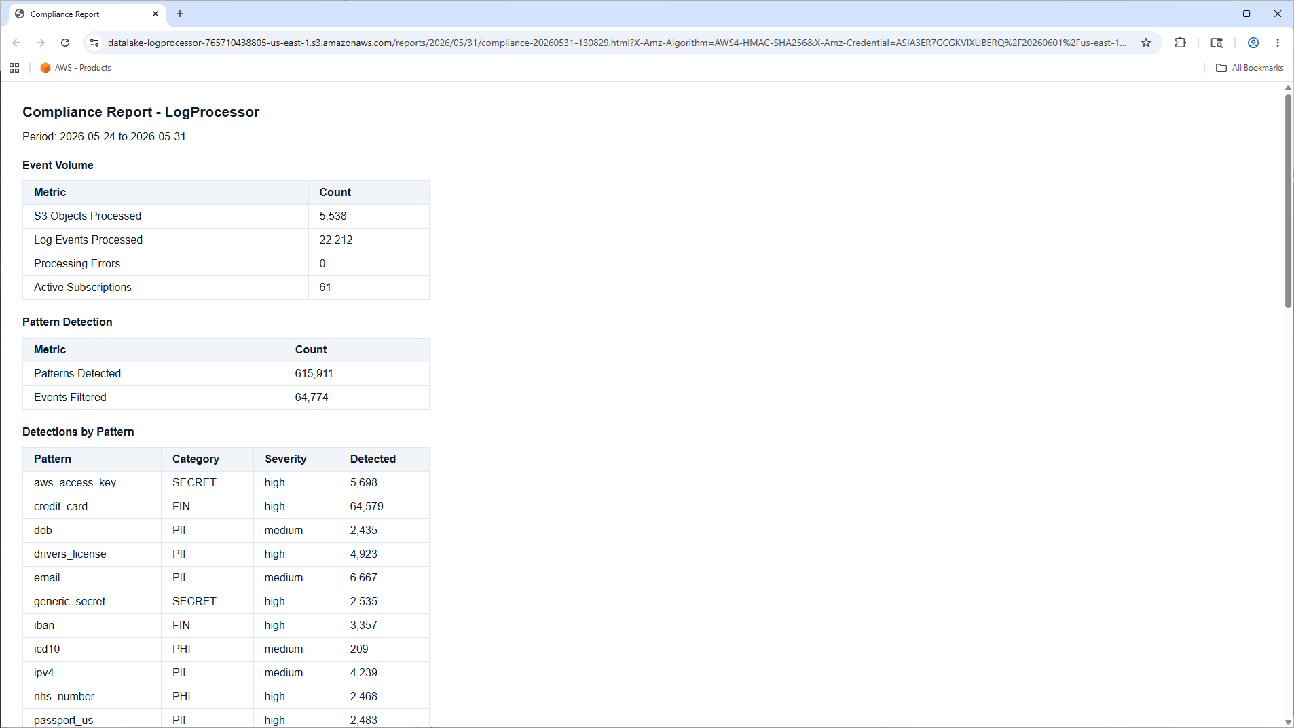Click scrollbar down arrow
The width and height of the screenshot is (1294, 728).
[x=1288, y=722]
